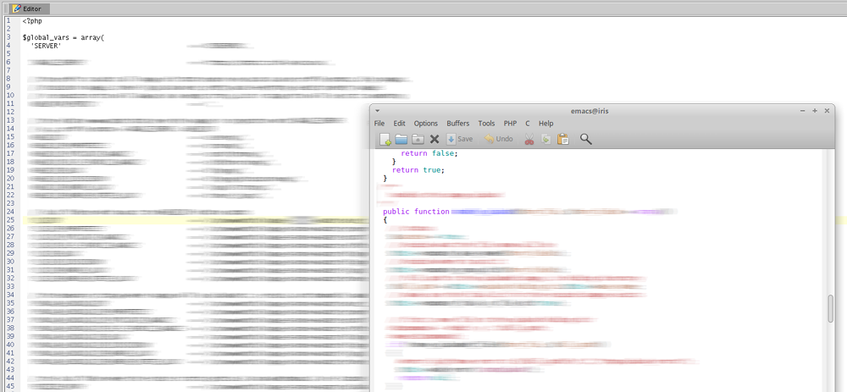Open the File menu in emacs
Image resolution: width=847 pixels, height=392 pixels.
(x=379, y=123)
